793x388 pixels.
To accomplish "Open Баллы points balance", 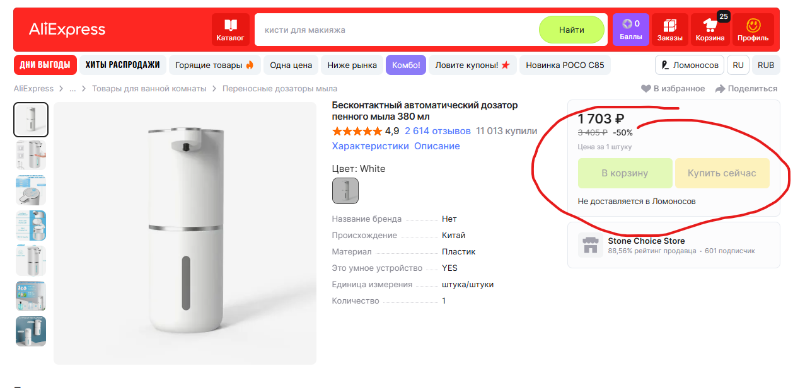I will [630, 30].
